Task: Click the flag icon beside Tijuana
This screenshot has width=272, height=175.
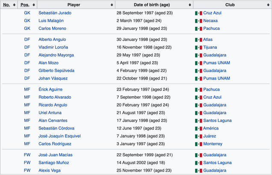Action: 198,47
